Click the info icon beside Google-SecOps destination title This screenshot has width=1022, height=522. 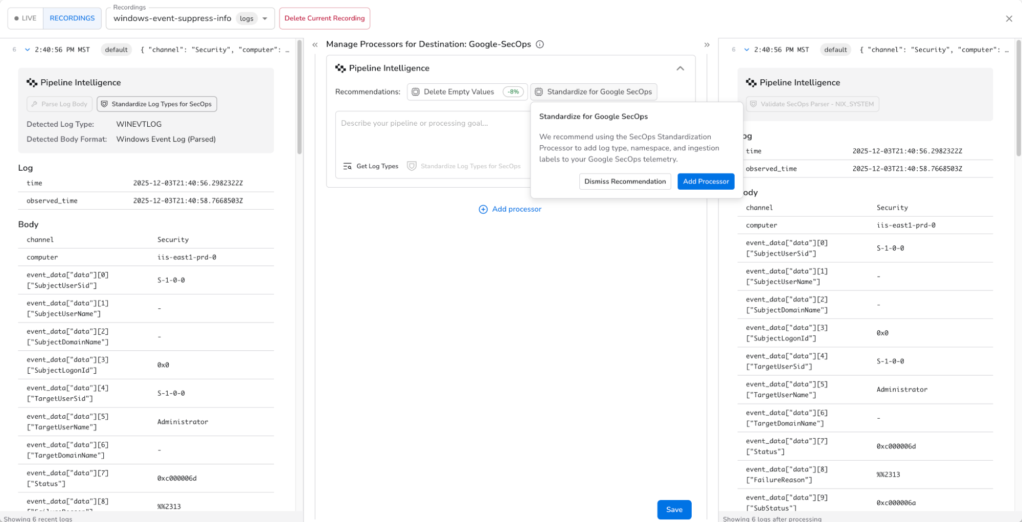(x=540, y=44)
